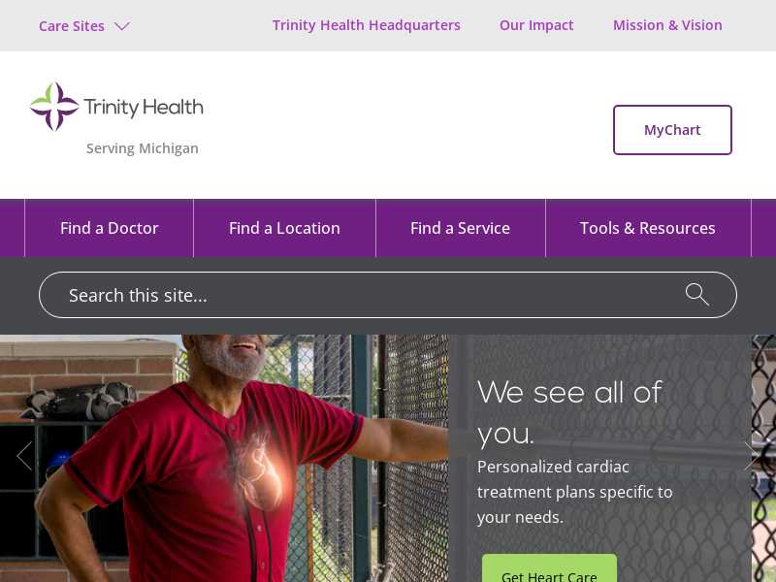Open Find a Location menu
The width and height of the screenshot is (776, 582).
pyautogui.click(x=284, y=228)
